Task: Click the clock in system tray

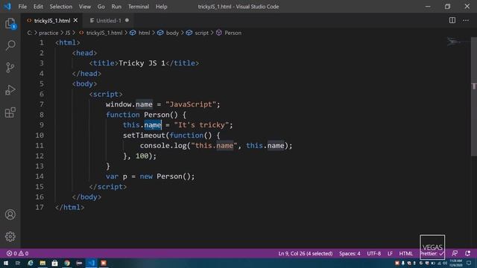Action: click(x=456, y=263)
